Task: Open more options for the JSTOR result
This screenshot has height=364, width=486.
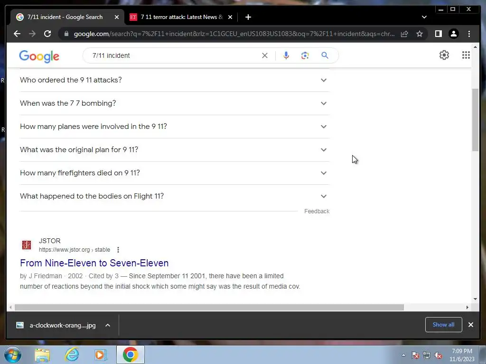Action: (118, 250)
